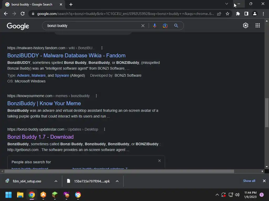The width and height of the screenshot is (269, 201).
Task: Open the purple smiley taskbar app
Action: [x=66, y=195]
